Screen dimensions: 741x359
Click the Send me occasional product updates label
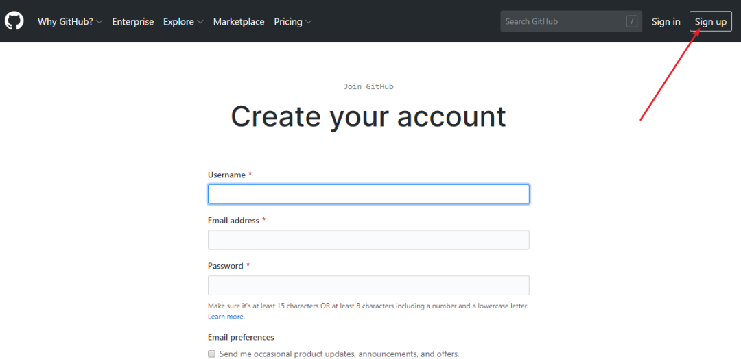[340, 354]
